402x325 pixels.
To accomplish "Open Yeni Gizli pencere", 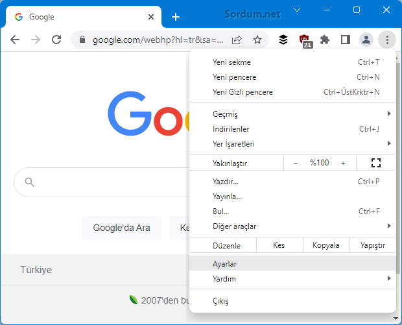I will point(292,92).
